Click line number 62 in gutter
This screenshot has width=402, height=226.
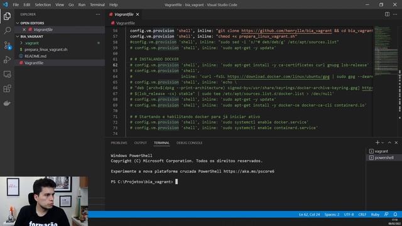115,65
